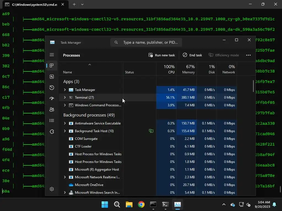Open the Users sidebar icon

point(52,110)
